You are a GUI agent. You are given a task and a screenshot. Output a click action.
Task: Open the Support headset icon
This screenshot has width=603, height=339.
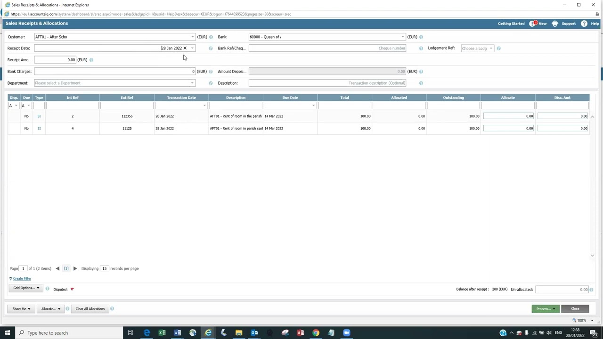click(x=555, y=24)
